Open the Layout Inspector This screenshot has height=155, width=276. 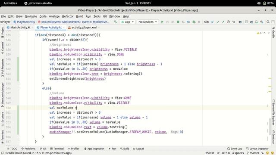[257, 149]
